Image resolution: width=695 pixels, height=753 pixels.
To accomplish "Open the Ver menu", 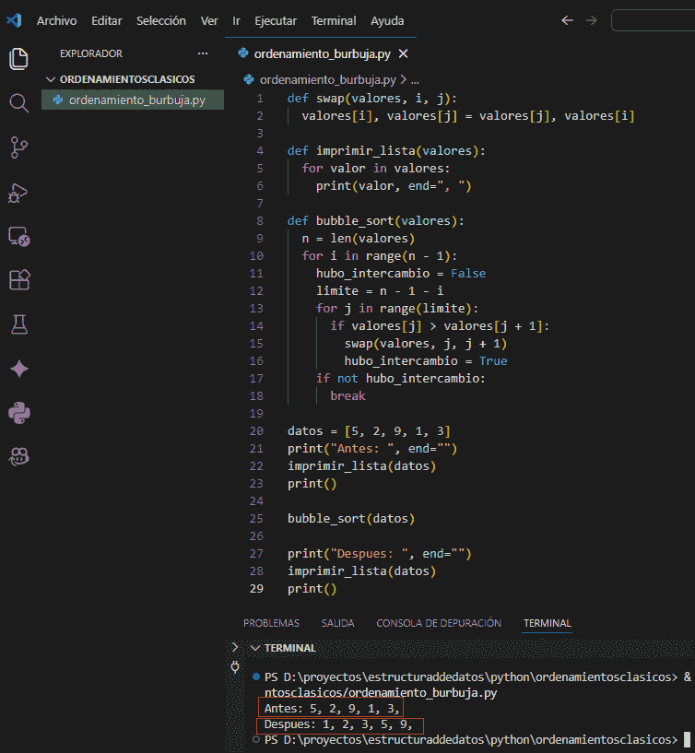I will tap(209, 20).
